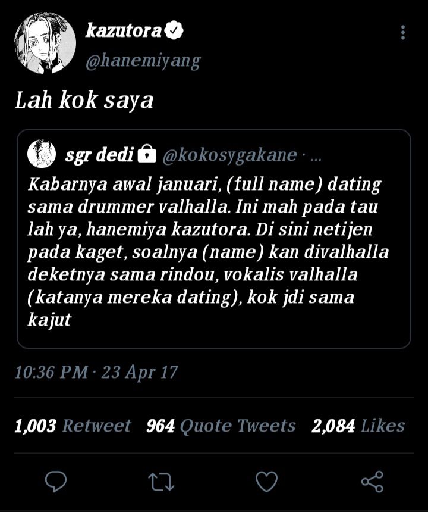Screen dimensions: 428x512
Task: Open the kazutora display name
Action: click(124, 30)
